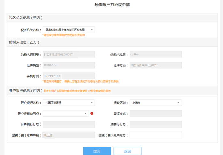The width and height of the screenshot is (223, 155).
Task: Click the 手机号码 field
Action: [x=69, y=76]
